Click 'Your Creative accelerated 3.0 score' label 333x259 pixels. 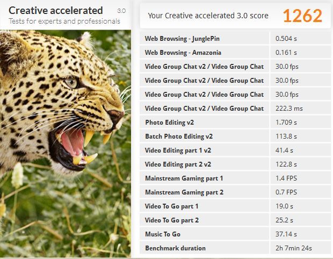click(x=208, y=16)
